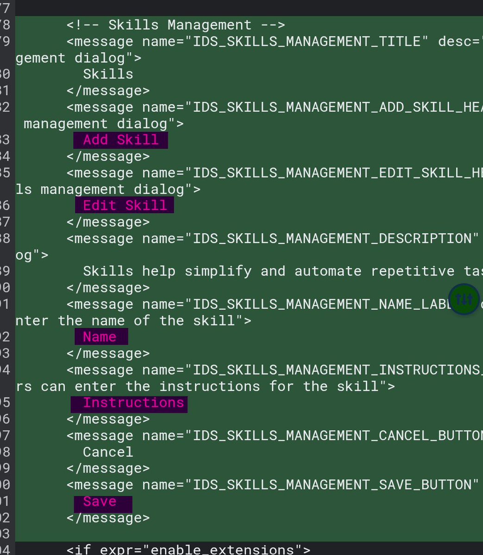This screenshot has height=555, width=483.
Task: Click the line number gutter at the top
Action: coord(6,8)
